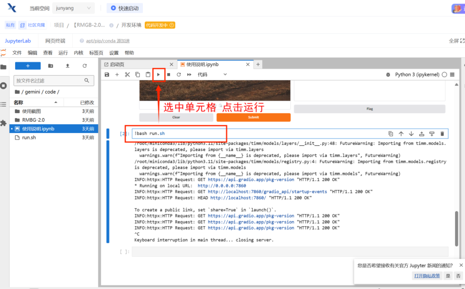Viewport: 465px width, 289px height.
Task: Select the run.sh file
Action: pos(54,137)
